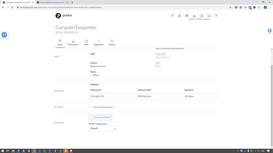Go back in browser
This screenshot has height=153, width=273.
click(x=3, y=8)
